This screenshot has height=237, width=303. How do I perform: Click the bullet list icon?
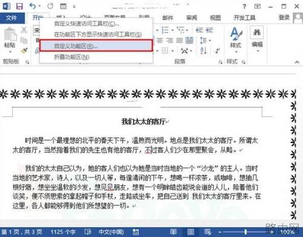point(165,30)
